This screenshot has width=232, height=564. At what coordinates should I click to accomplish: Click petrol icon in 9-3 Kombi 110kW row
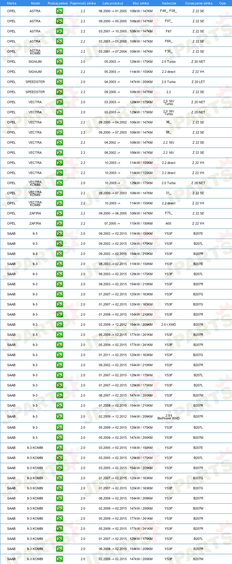[x=59, y=448]
